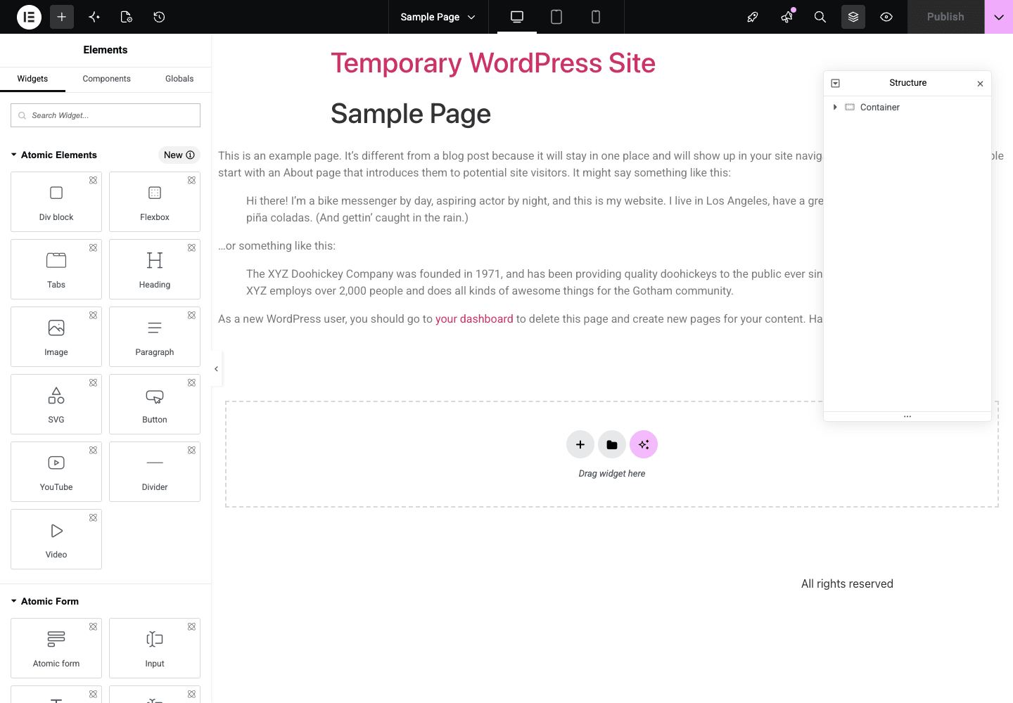The image size is (1013, 703).
Task: Click the Publish button
Action: (945, 17)
